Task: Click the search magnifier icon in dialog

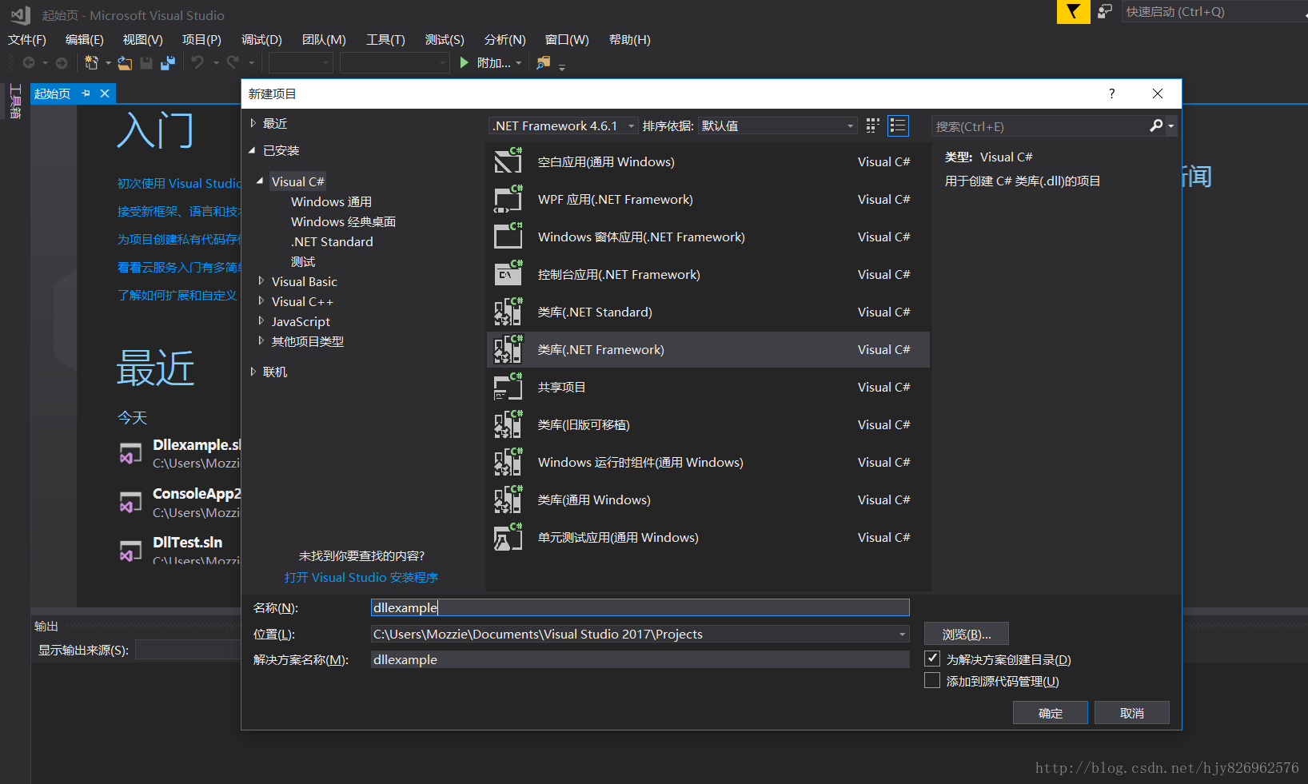Action: click(x=1156, y=125)
